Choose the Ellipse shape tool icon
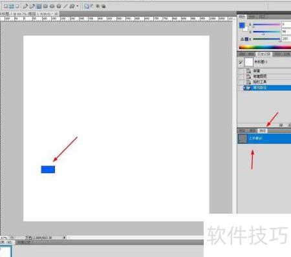Image resolution: width=291 pixels, height=257 pixels. [x=52, y=6]
